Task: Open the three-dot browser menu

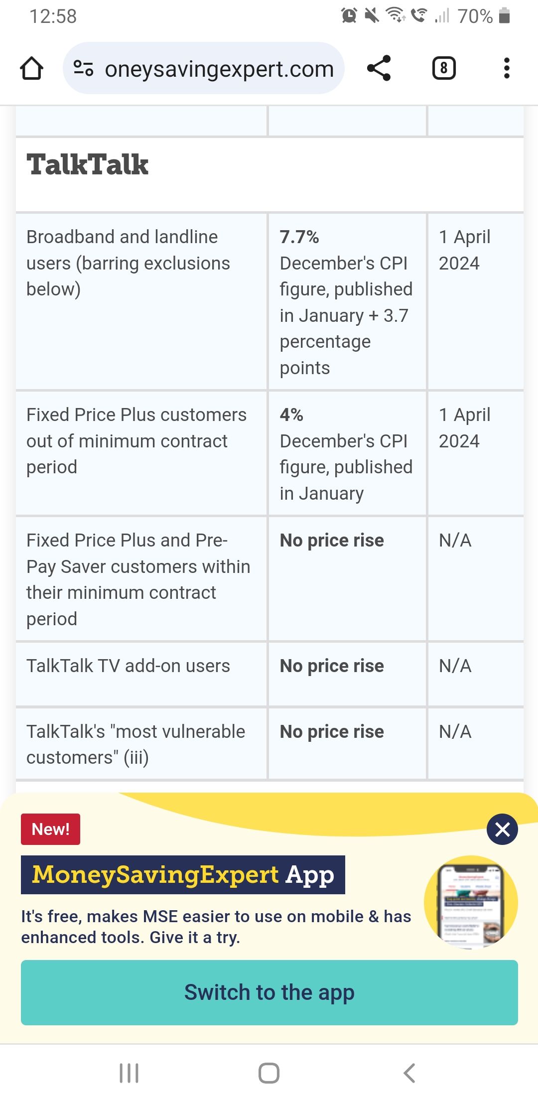Action: tap(507, 68)
